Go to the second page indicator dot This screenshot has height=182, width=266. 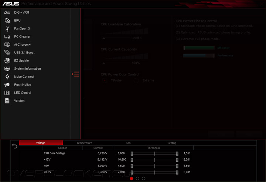point(137,178)
